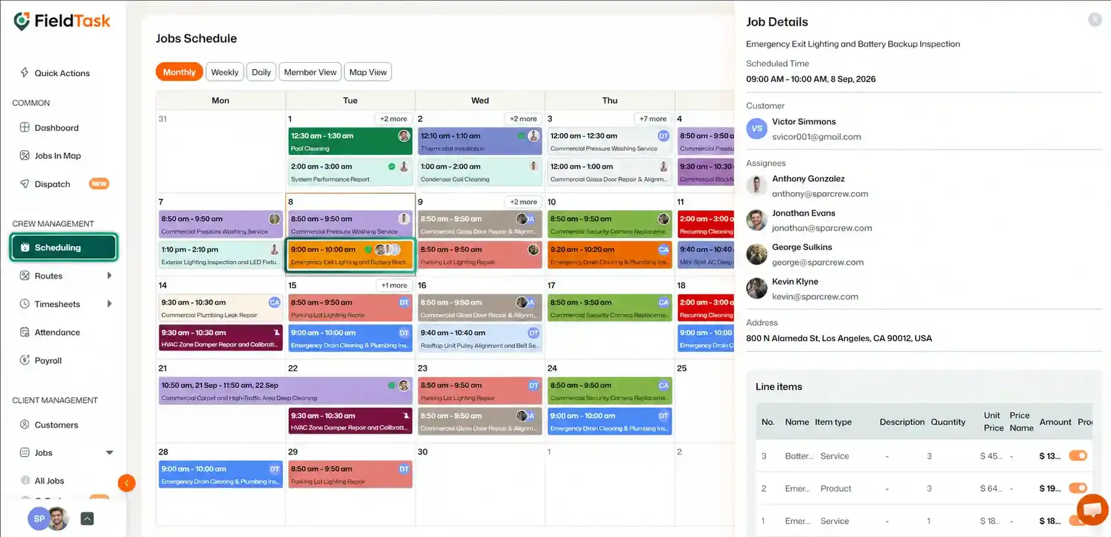Open Commercial Plumbing Leak Repair job

tap(220, 308)
